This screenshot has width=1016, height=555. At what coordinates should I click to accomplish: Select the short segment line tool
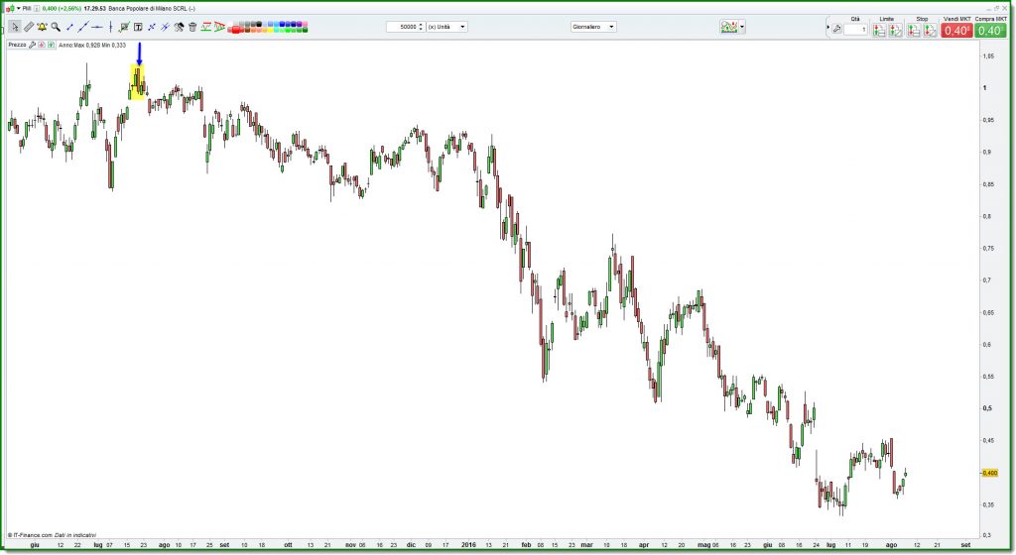click(x=70, y=27)
